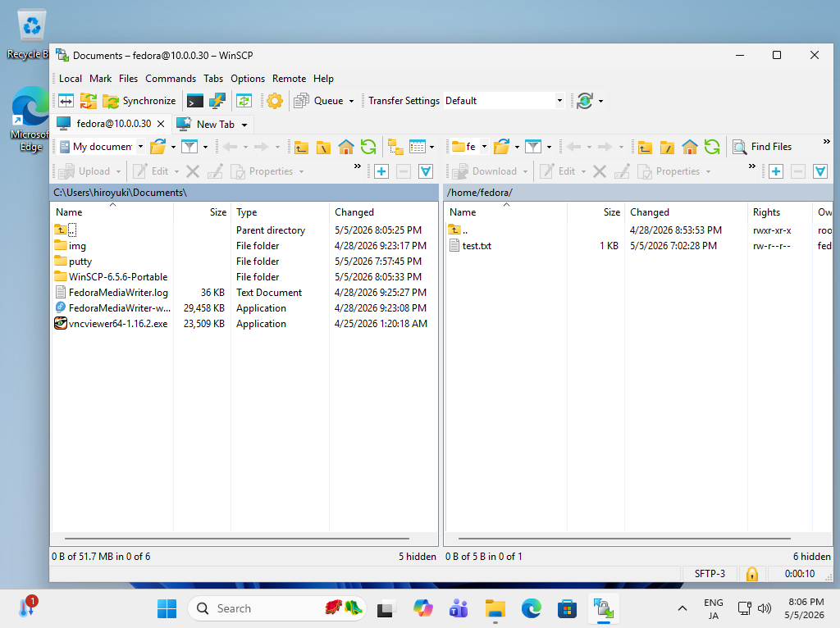Go to local parent directory icon

click(x=301, y=147)
